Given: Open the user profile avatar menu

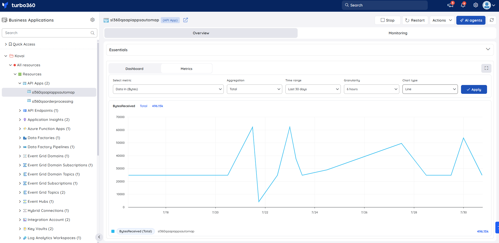Looking at the screenshot, I should coord(489,5).
